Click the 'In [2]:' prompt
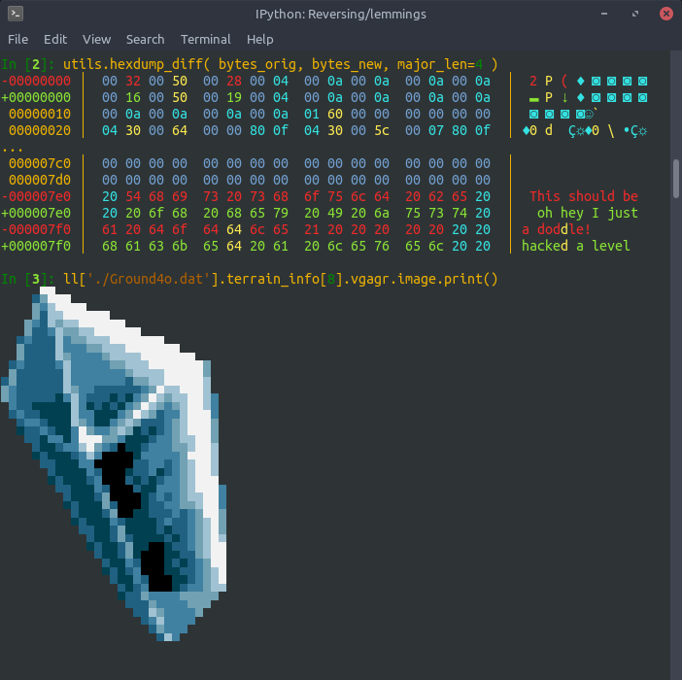This screenshot has width=682, height=680. [28, 64]
